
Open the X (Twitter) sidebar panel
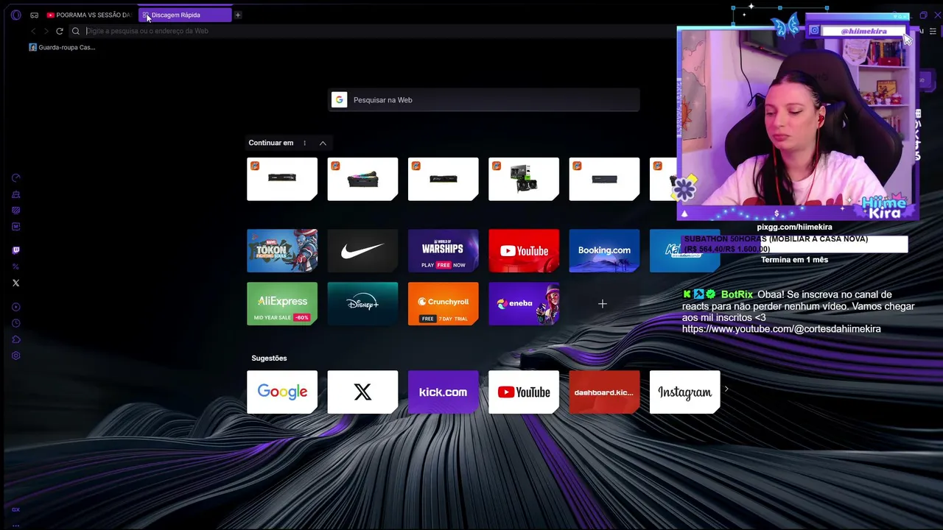tap(15, 283)
